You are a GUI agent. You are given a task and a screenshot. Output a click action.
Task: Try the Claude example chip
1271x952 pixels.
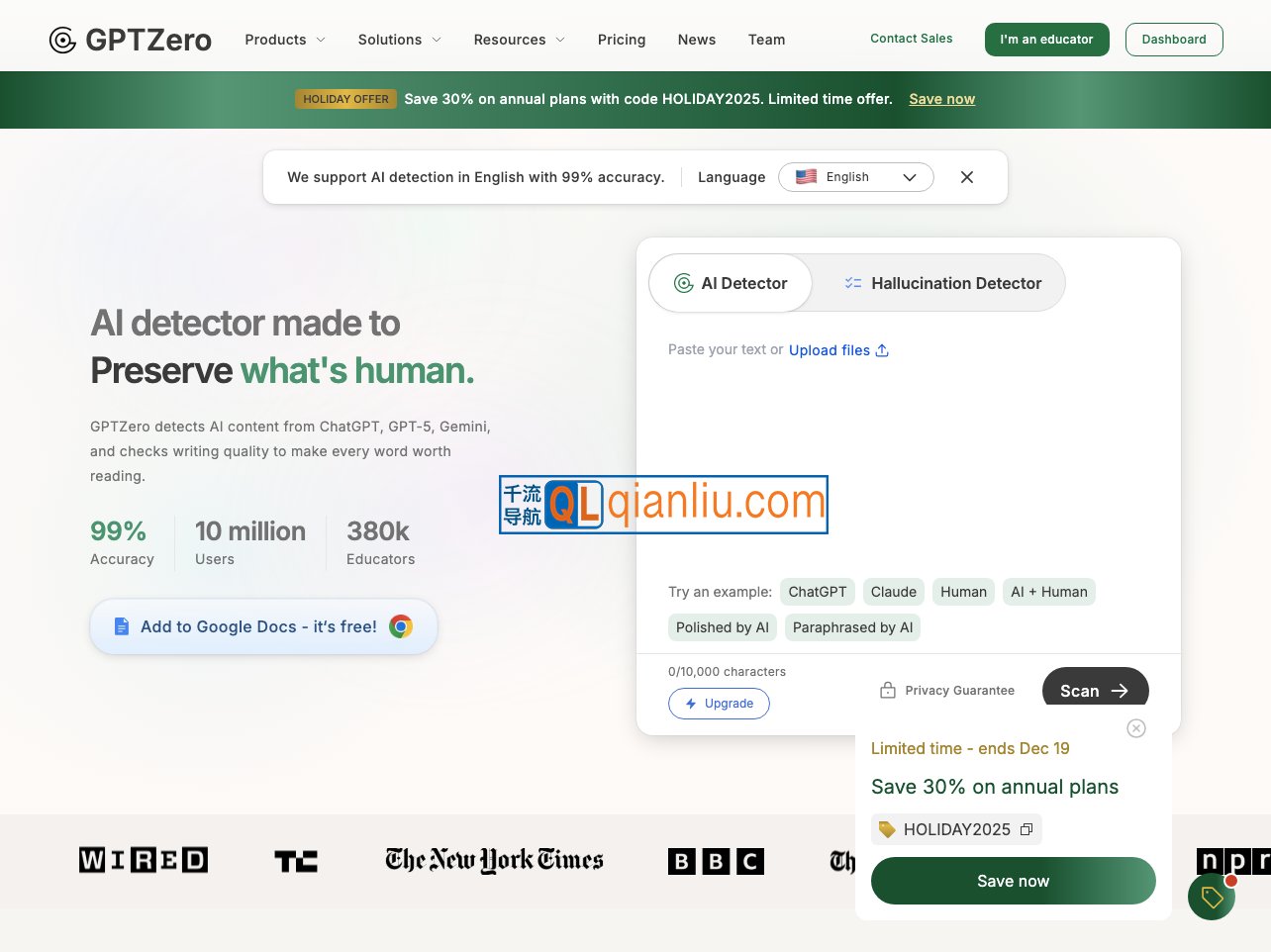tap(894, 592)
